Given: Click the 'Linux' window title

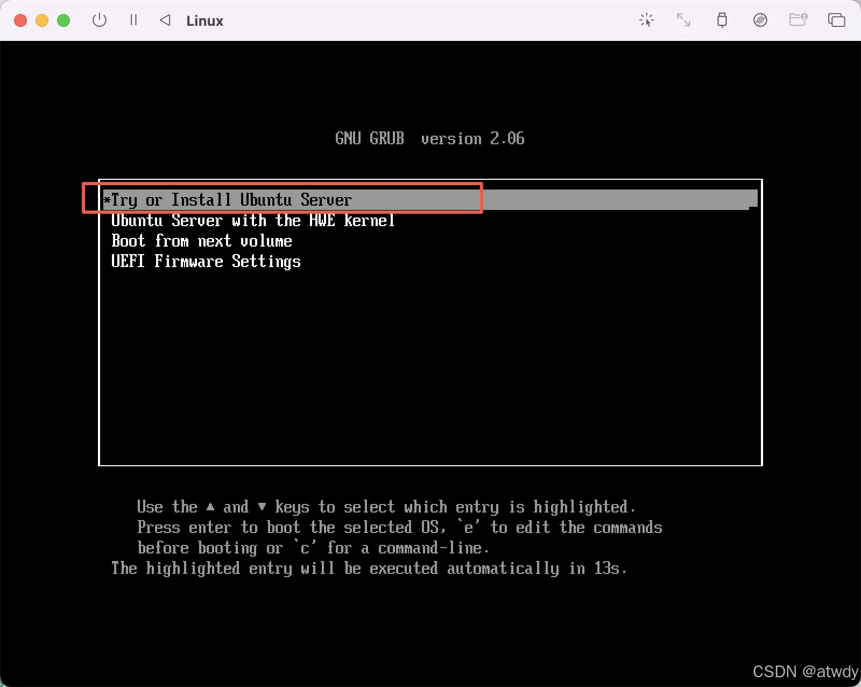Looking at the screenshot, I should pos(205,21).
